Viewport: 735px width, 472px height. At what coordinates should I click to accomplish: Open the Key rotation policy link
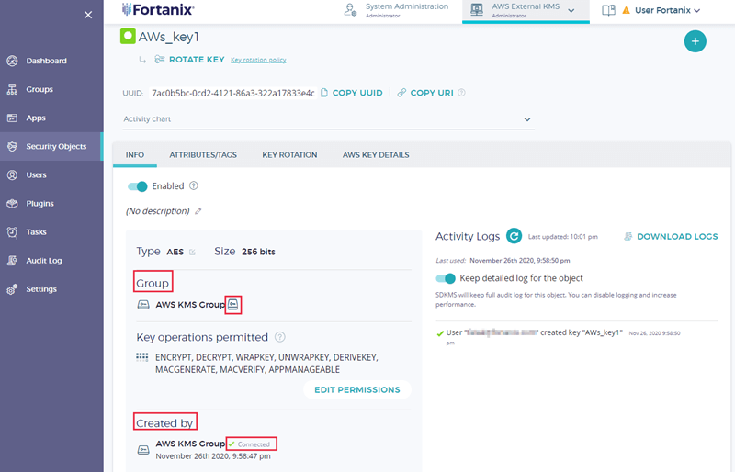[x=258, y=60]
